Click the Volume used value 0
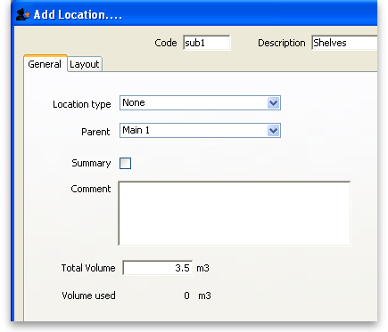This screenshot has height=332, width=388. pyautogui.click(x=186, y=296)
